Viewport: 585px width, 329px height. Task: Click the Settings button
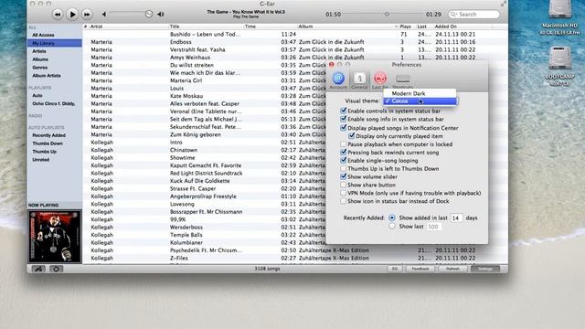[485, 269]
